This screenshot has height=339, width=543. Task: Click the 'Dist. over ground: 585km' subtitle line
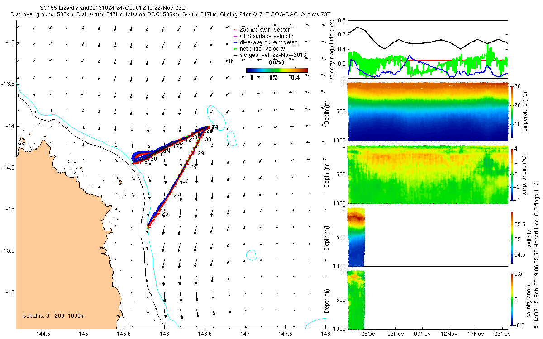point(170,14)
